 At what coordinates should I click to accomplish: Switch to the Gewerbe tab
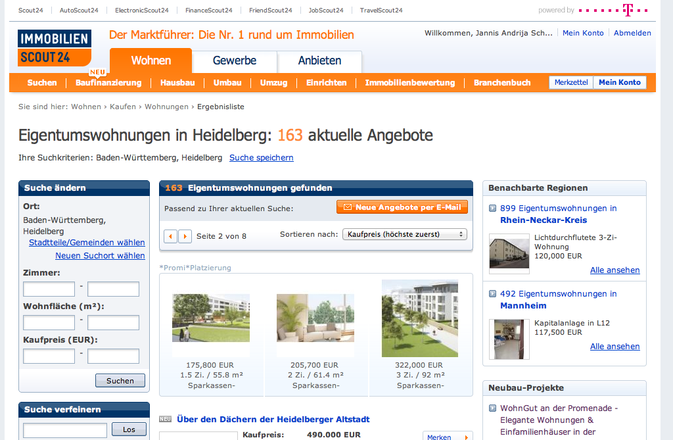(235, 61)
